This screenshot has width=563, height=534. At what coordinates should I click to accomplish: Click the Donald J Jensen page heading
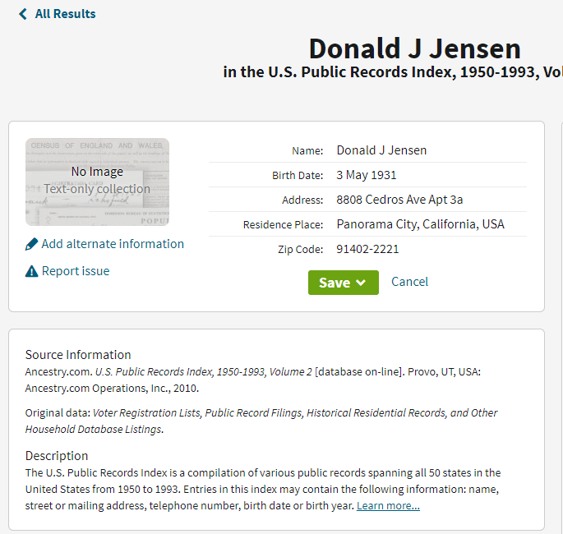pyautogui.click(x=415, y=48)
